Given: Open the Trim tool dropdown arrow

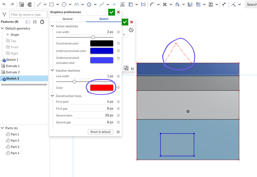Looking at the screenshot, I should pyautogui.click(x=171, y=4).
